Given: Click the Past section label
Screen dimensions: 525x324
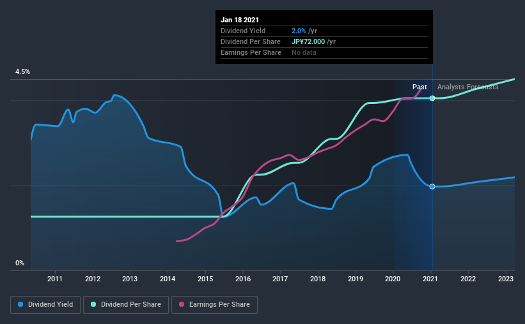Looking at the screenshot, I should [x=419, y=87].
